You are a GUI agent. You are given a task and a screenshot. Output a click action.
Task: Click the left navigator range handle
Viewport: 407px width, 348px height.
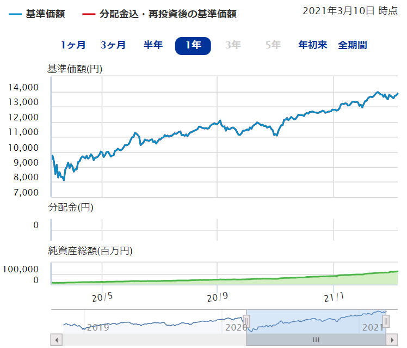246,321
